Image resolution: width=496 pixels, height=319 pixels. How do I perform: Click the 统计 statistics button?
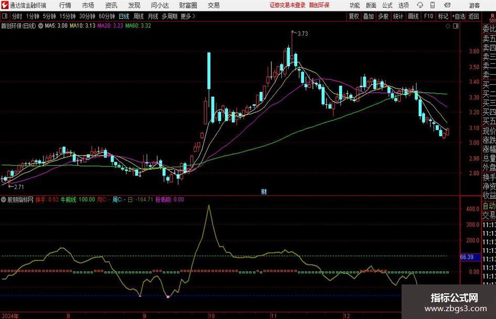pos(398,16)
